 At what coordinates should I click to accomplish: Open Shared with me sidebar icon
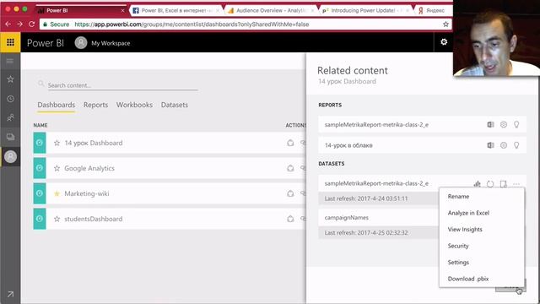10,117
